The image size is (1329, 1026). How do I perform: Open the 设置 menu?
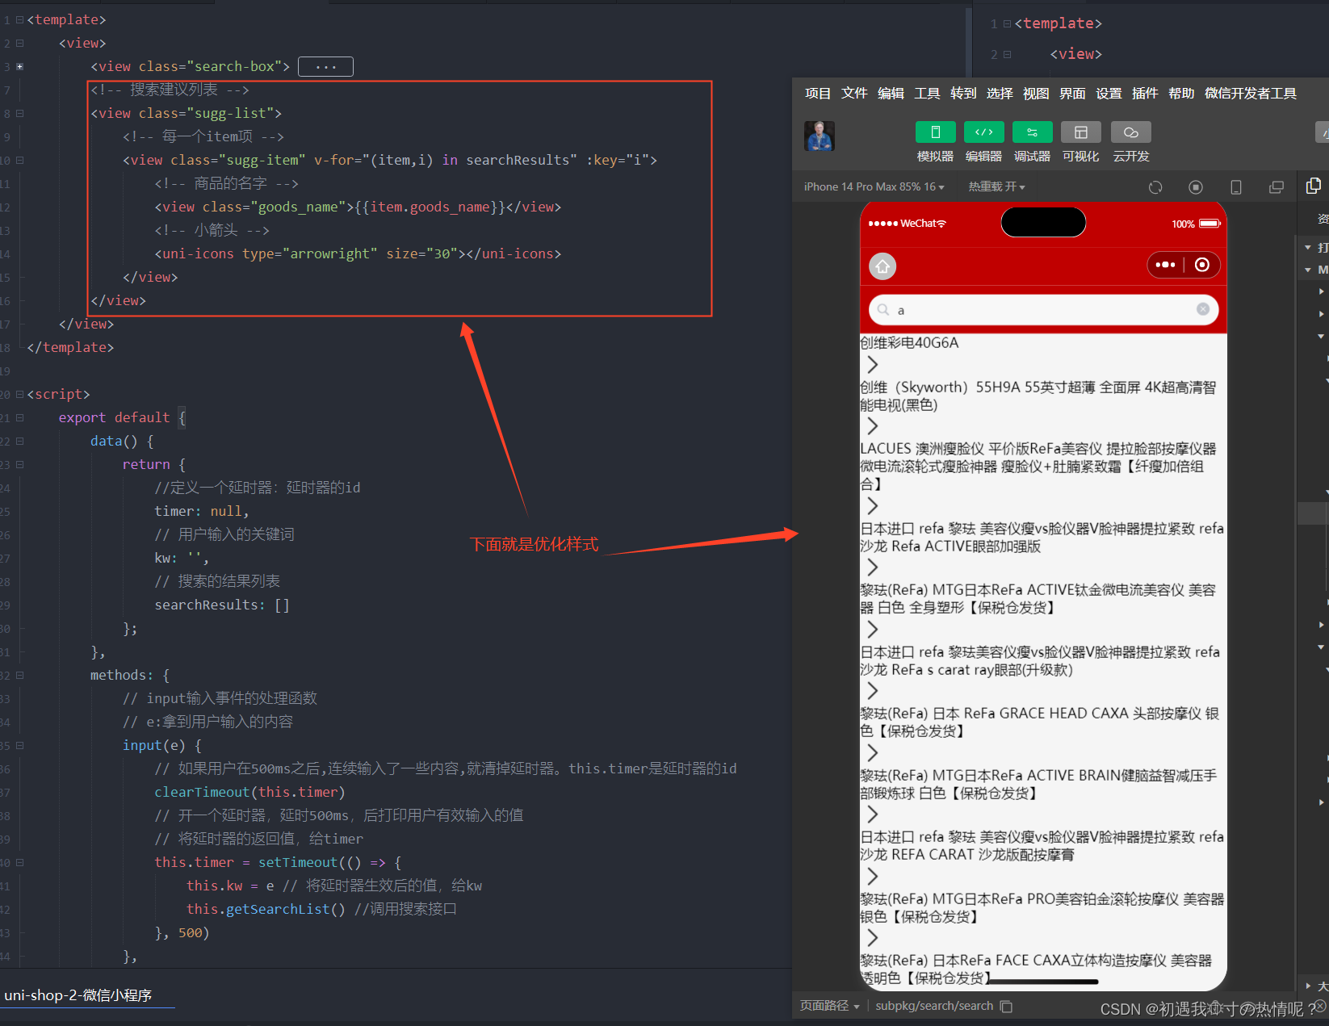(1109, 94)
